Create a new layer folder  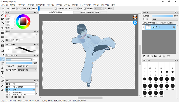(156, 56)
